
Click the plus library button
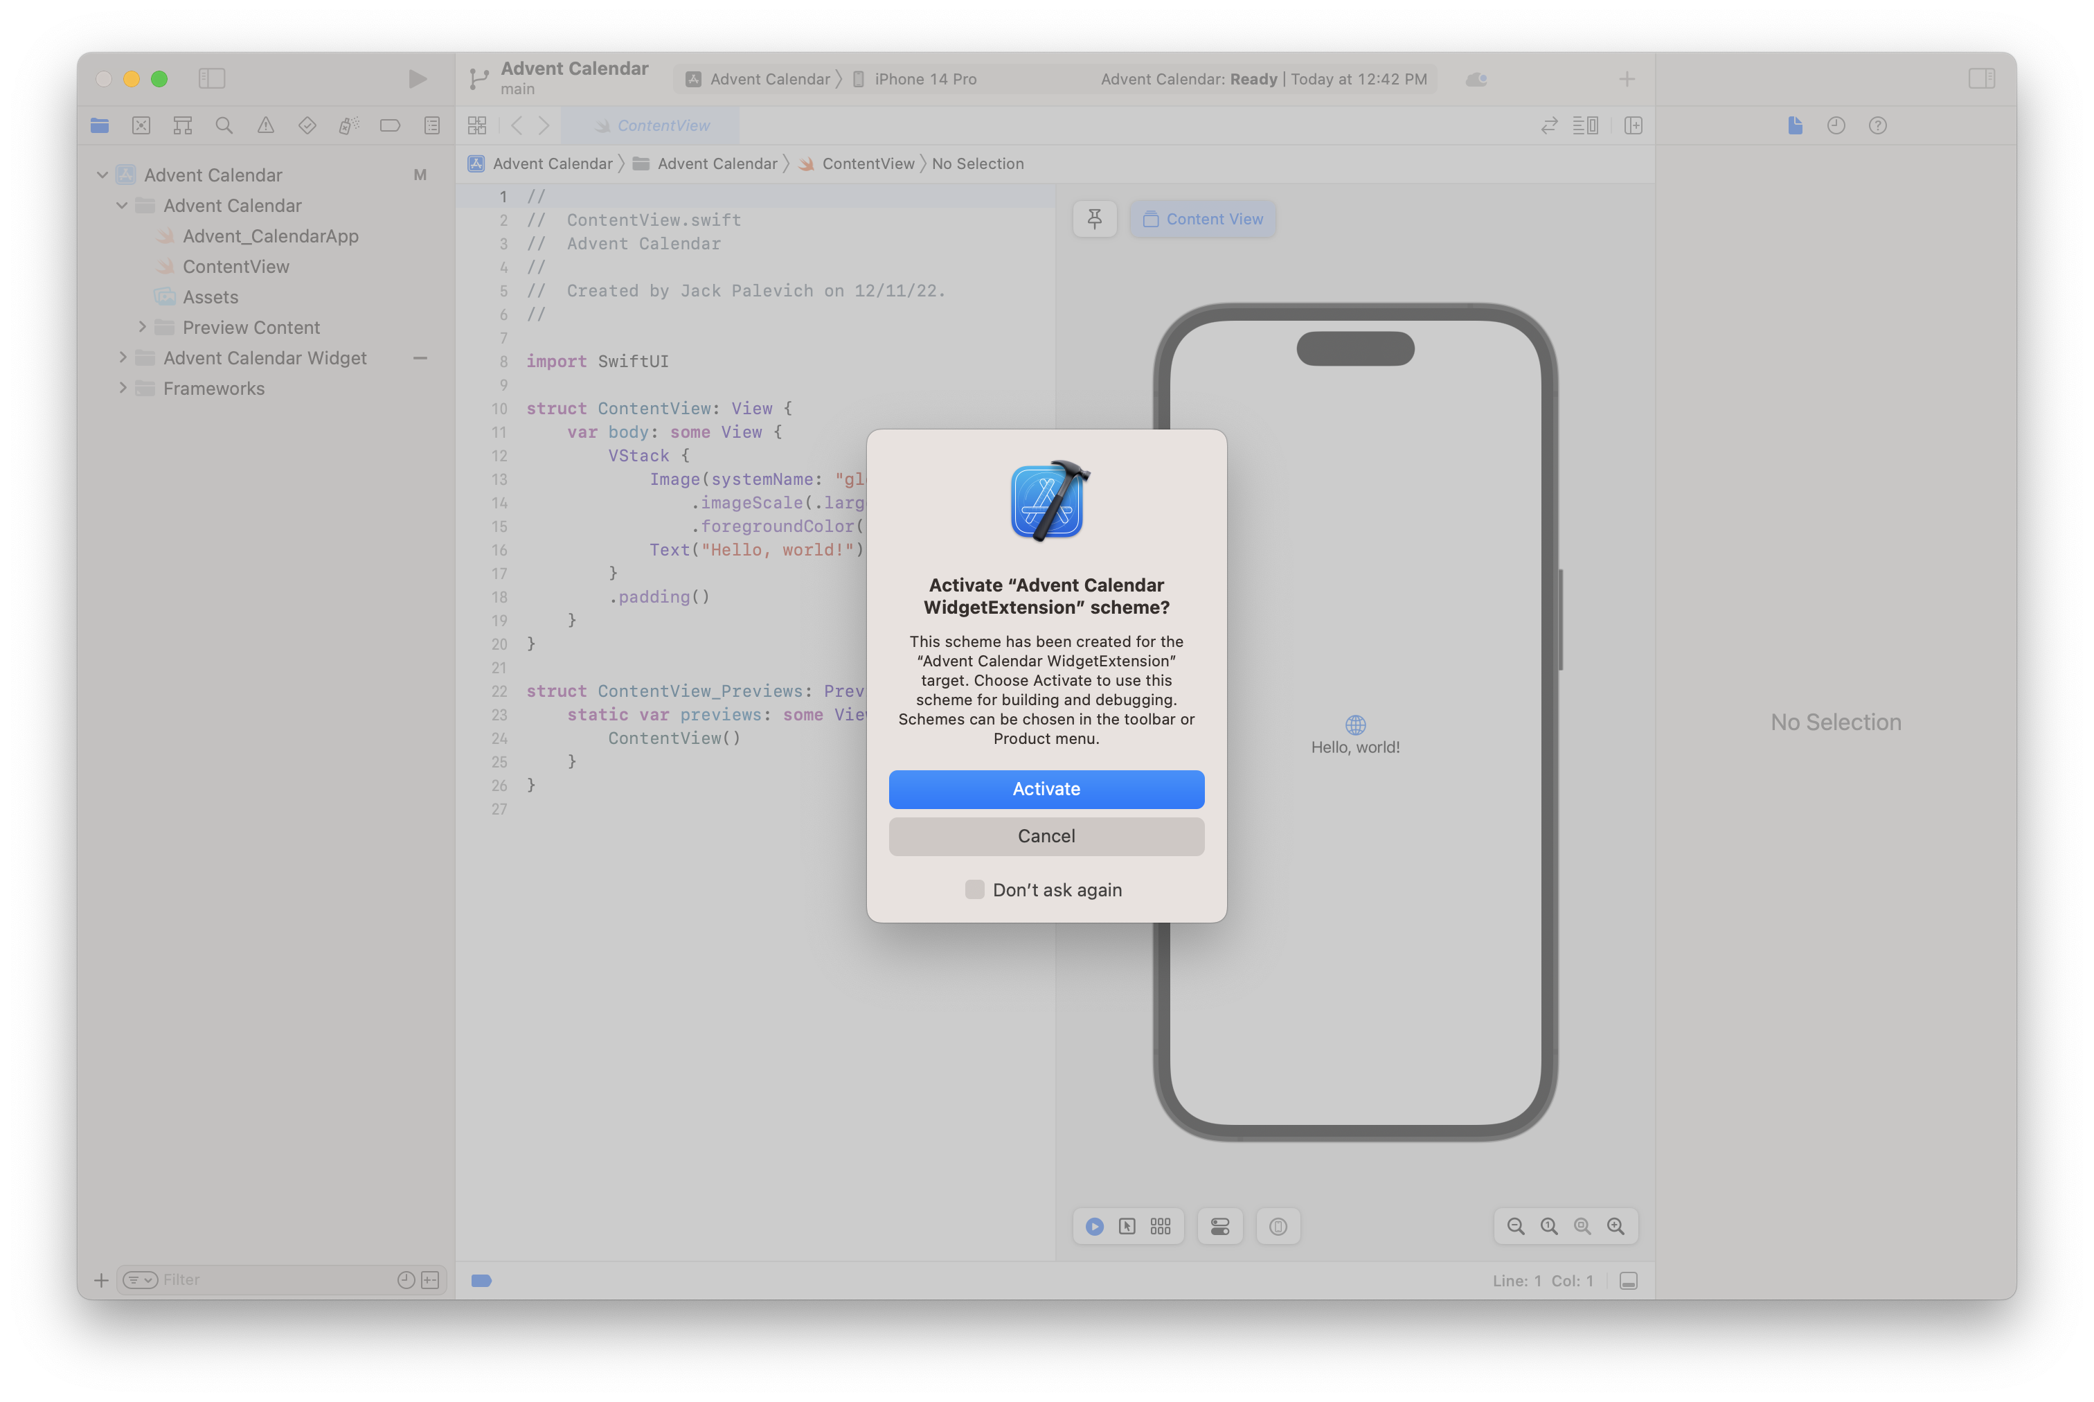(x=1627, y=79)
